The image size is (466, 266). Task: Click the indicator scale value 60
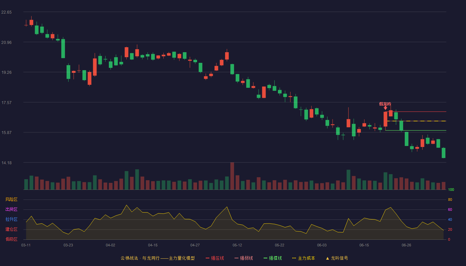click(450, 209)
